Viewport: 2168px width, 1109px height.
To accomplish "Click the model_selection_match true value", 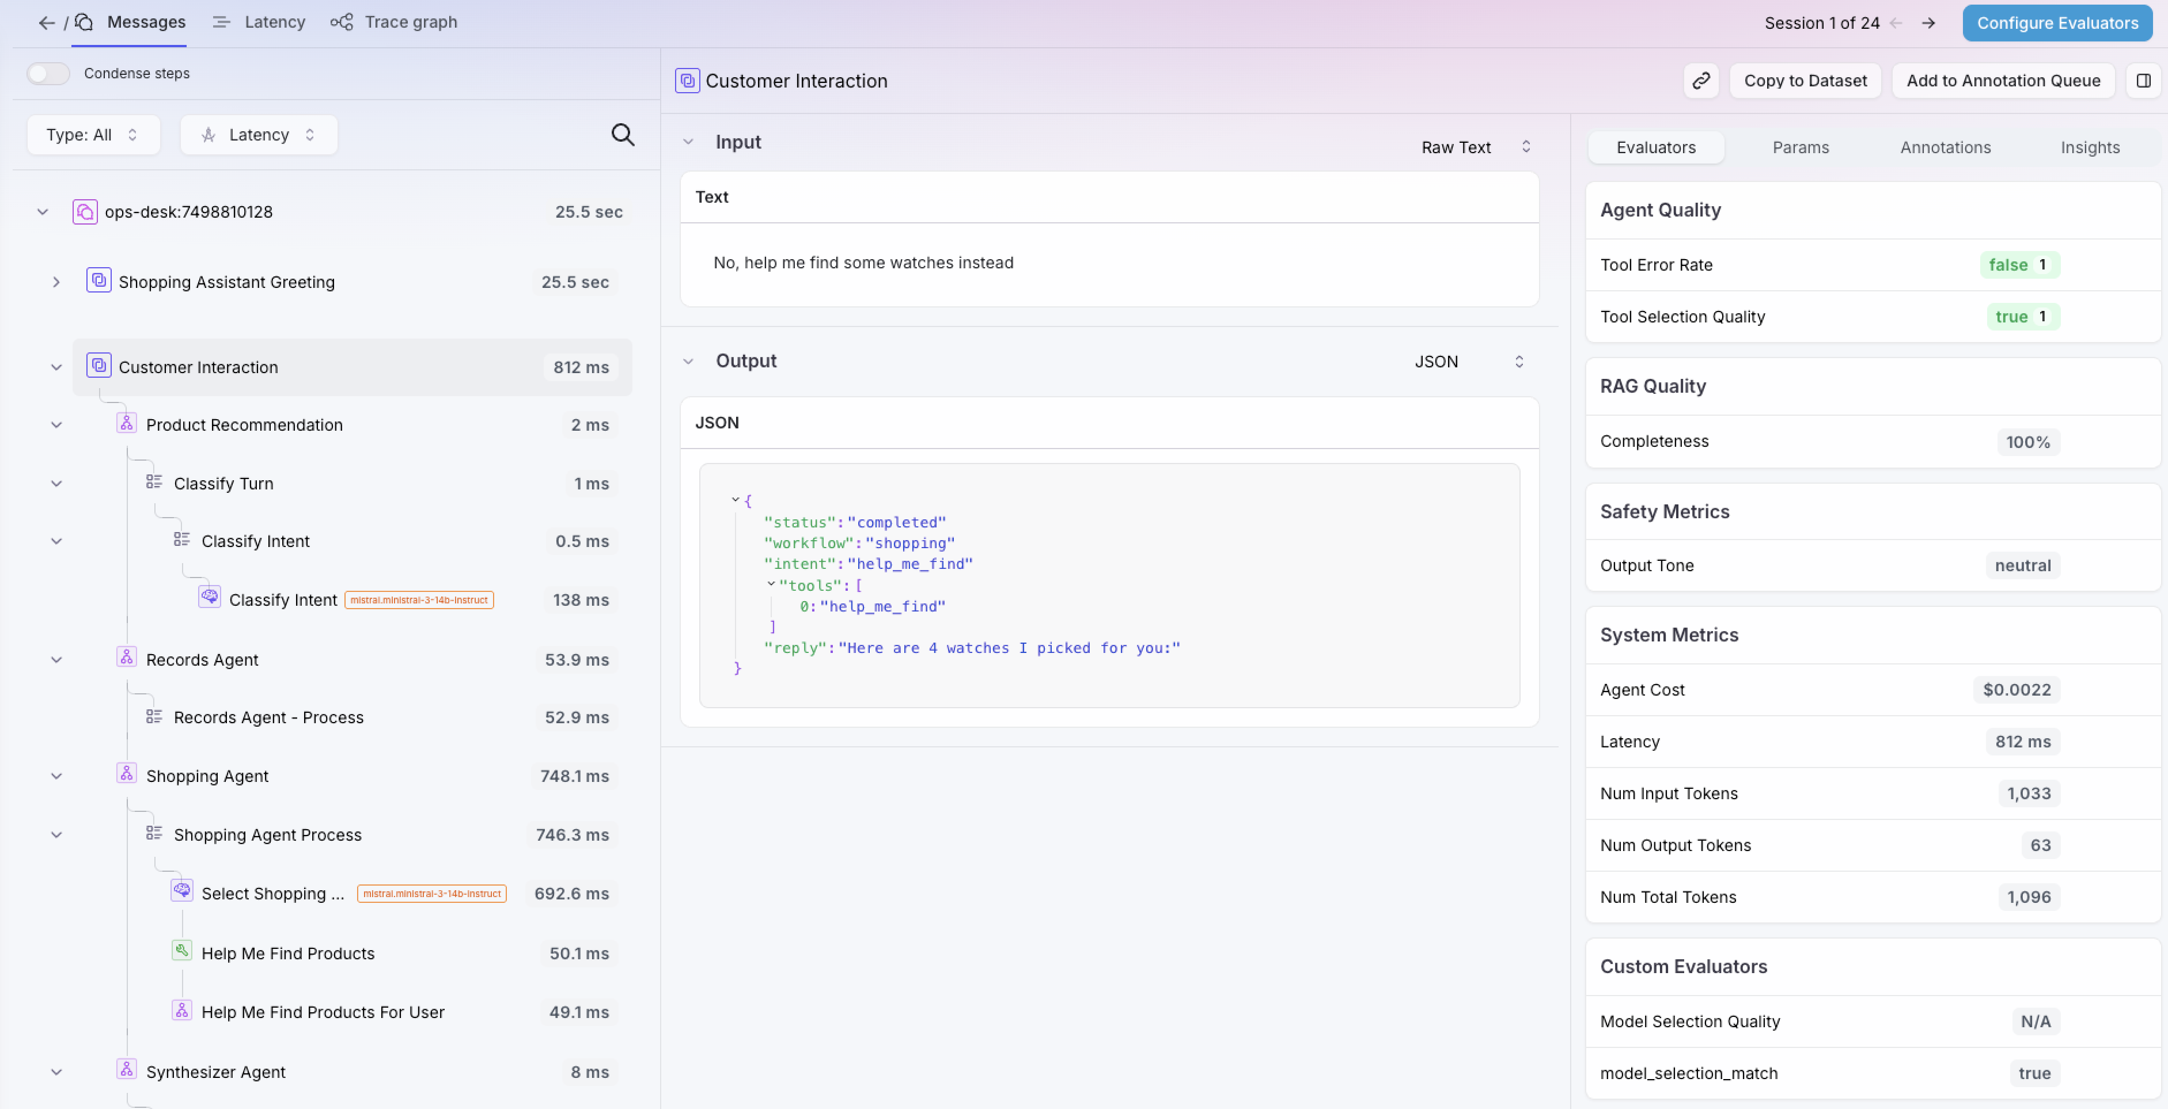I will [2034, 1074].
